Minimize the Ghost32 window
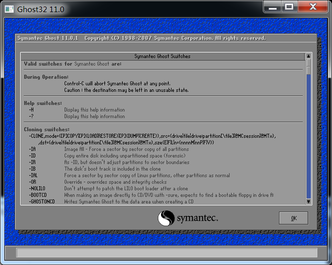 click(x=274, y=7)
